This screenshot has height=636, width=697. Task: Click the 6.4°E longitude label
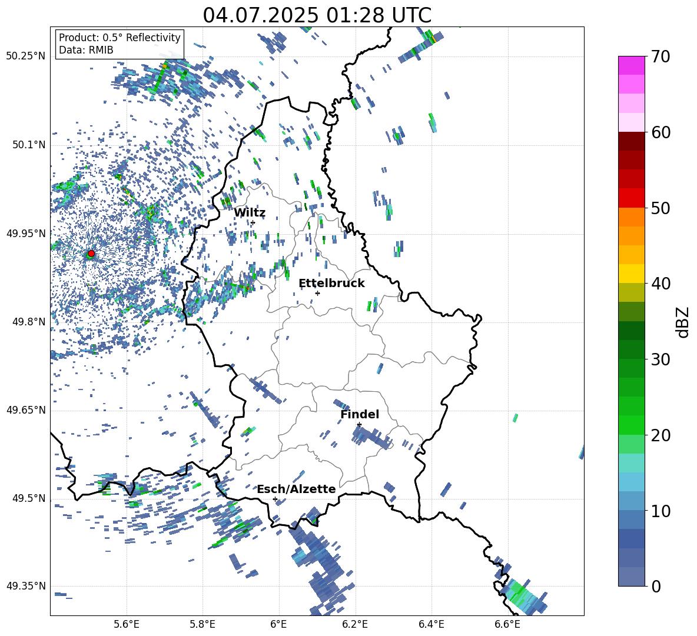(x=431, y=624)
